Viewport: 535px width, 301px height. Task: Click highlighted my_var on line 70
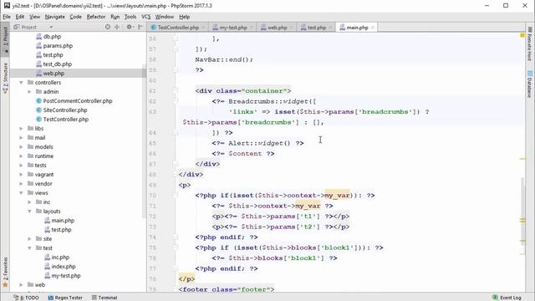(x=337, y=195)
